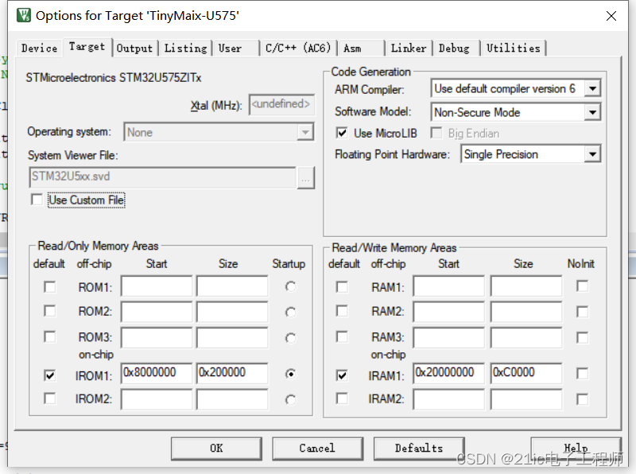Viewport: 636px width, 474px height.
Task: Click the RAM1 Start address field
Action: pyautogui.click(x=449, y=286)
